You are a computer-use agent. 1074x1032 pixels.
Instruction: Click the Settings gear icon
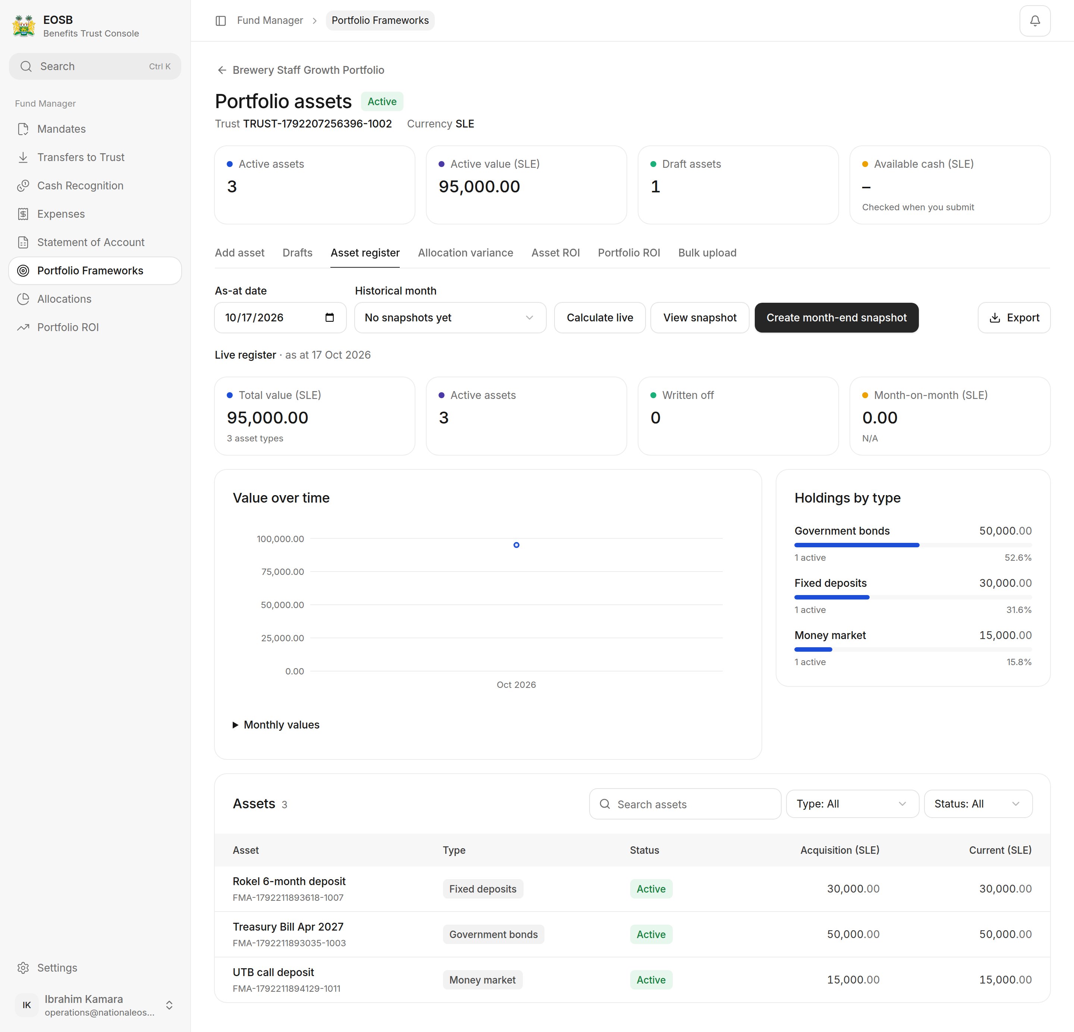tap(23, 968)
